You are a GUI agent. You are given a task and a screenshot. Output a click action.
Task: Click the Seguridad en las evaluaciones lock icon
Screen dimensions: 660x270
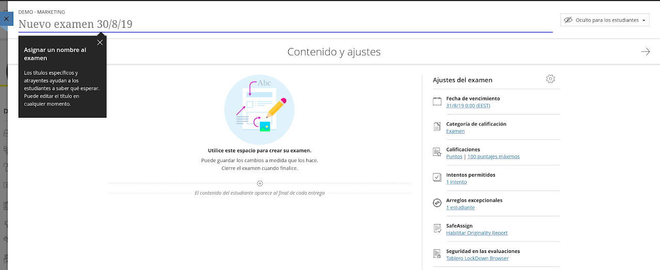pyautogui.click(x=437, y=254)
